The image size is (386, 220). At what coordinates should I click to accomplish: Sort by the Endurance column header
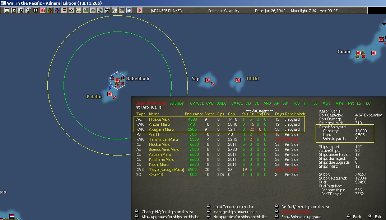click(194, 114)
